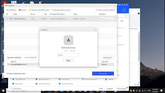The width and height of the screenshot is (165, 93).
Task: Toggle the select-all checkbox in table header
Action: point(7,14)
